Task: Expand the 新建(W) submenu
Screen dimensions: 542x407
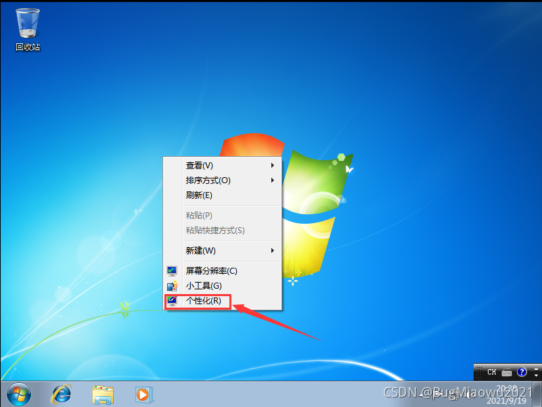Action: click(222, 251)
